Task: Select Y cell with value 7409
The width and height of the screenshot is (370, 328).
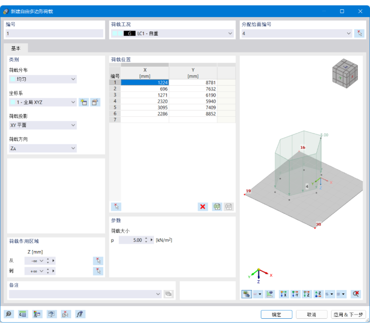Action: pos(193,107)
